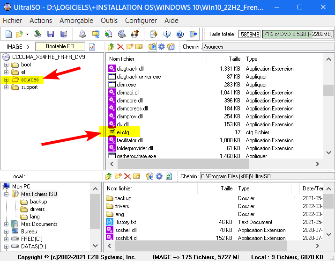Go up one folder in local pane

coord(109,176)
